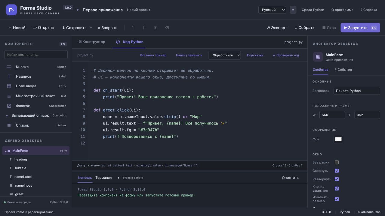Click the Forma Studio logo icon
Image resolution: width=385 pixels, height=216 pixels.
pos(11,10)
